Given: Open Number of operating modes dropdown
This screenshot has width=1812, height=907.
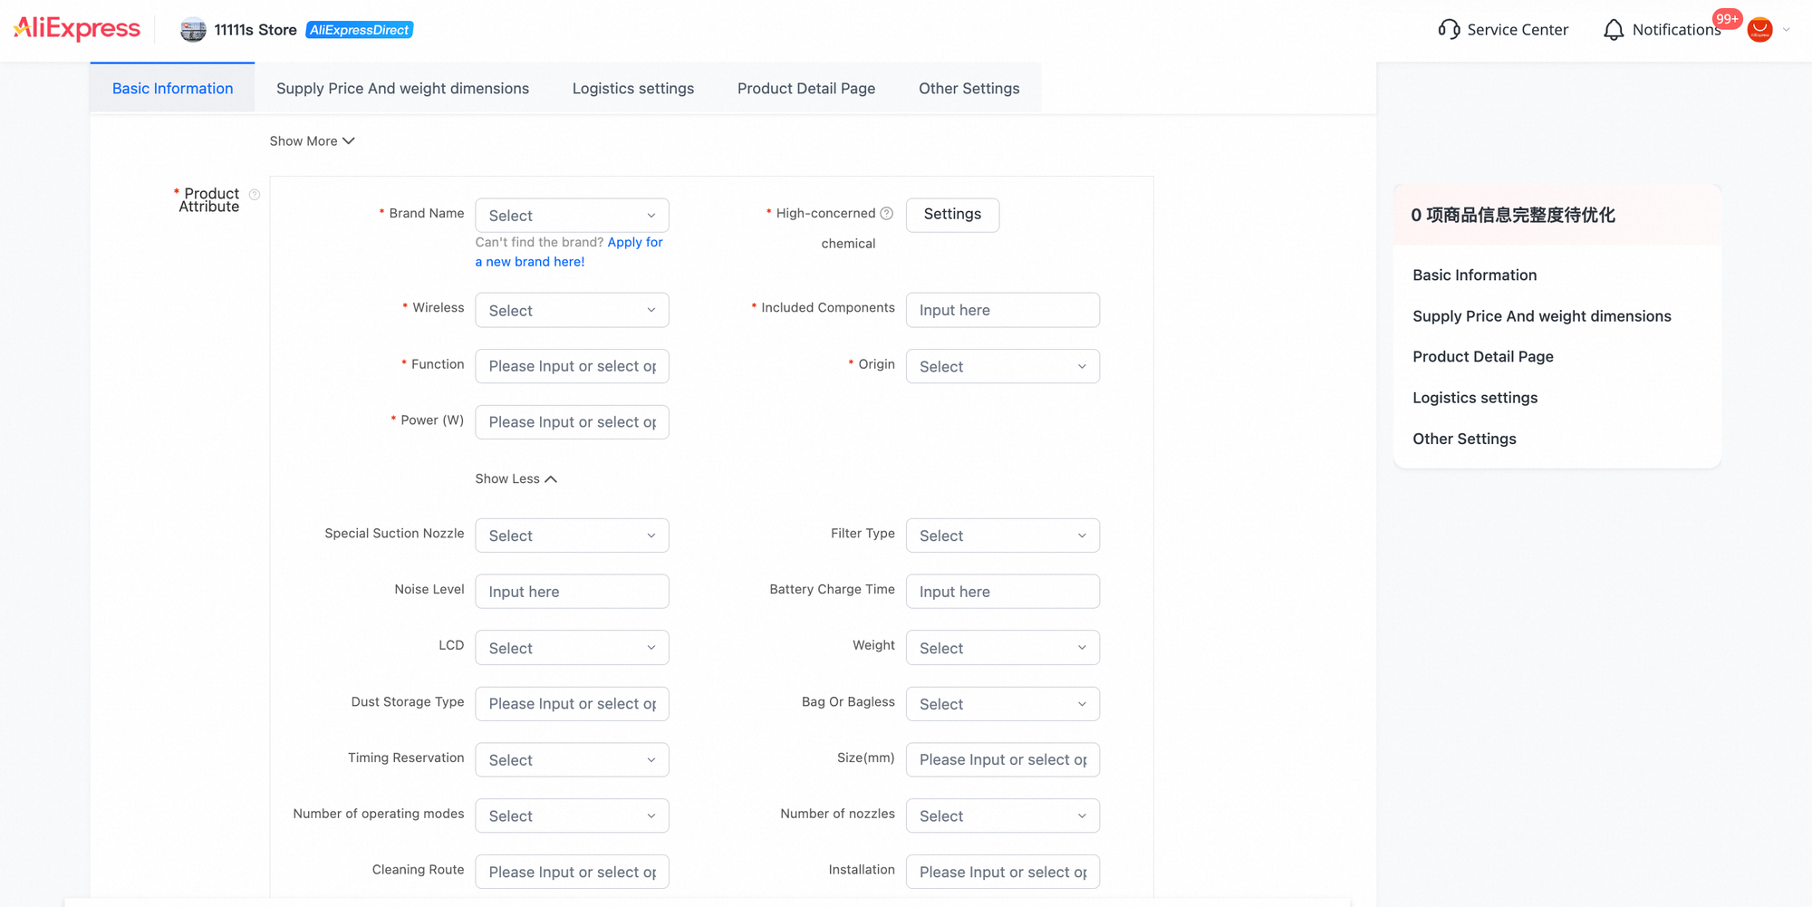Looking at the screenshot, I should coord(572,815).
